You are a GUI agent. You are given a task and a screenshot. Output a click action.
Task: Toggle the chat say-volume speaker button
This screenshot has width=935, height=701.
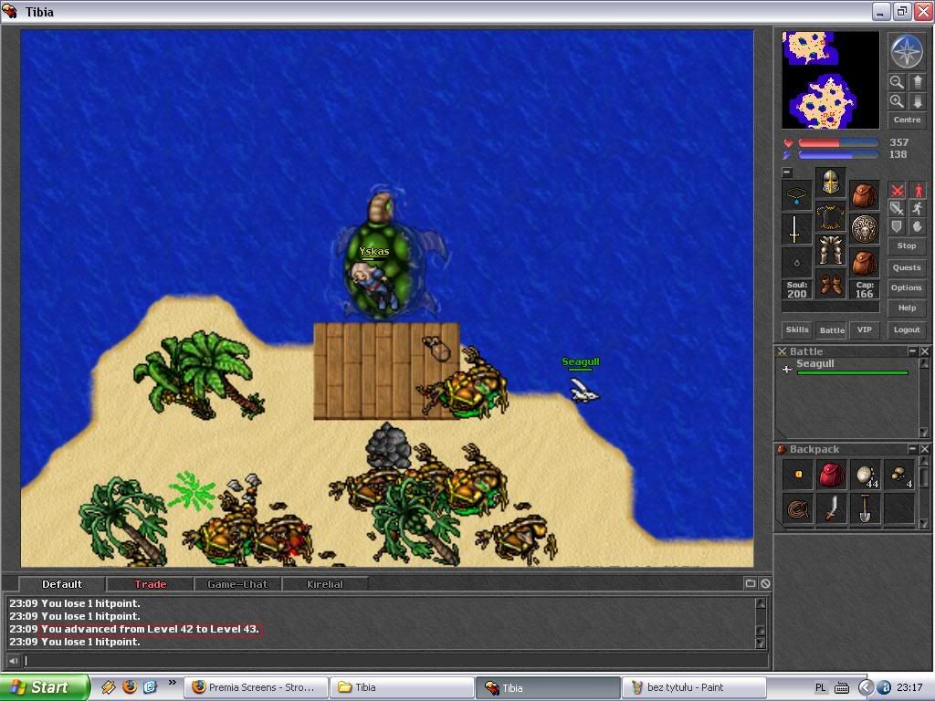(x=13, y=661)
